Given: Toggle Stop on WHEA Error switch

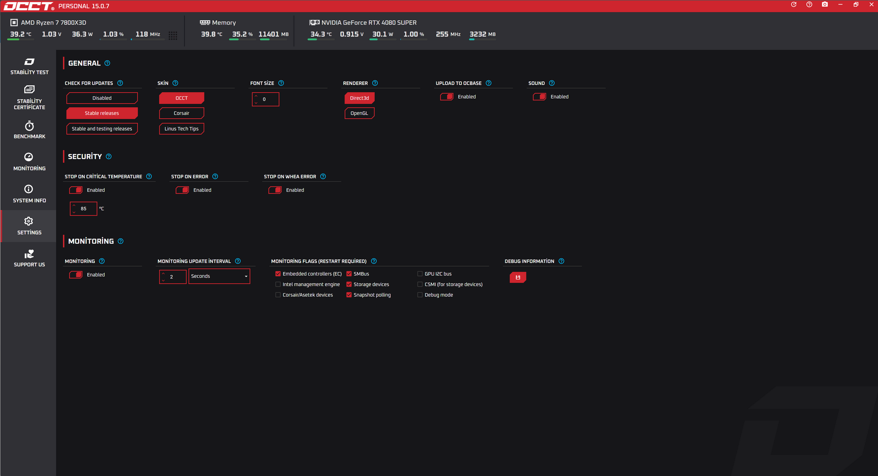Looking at the screenshot, I should 275,190.
